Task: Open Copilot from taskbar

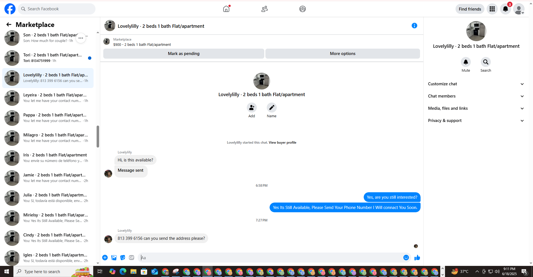Action: tap(112, 271)
